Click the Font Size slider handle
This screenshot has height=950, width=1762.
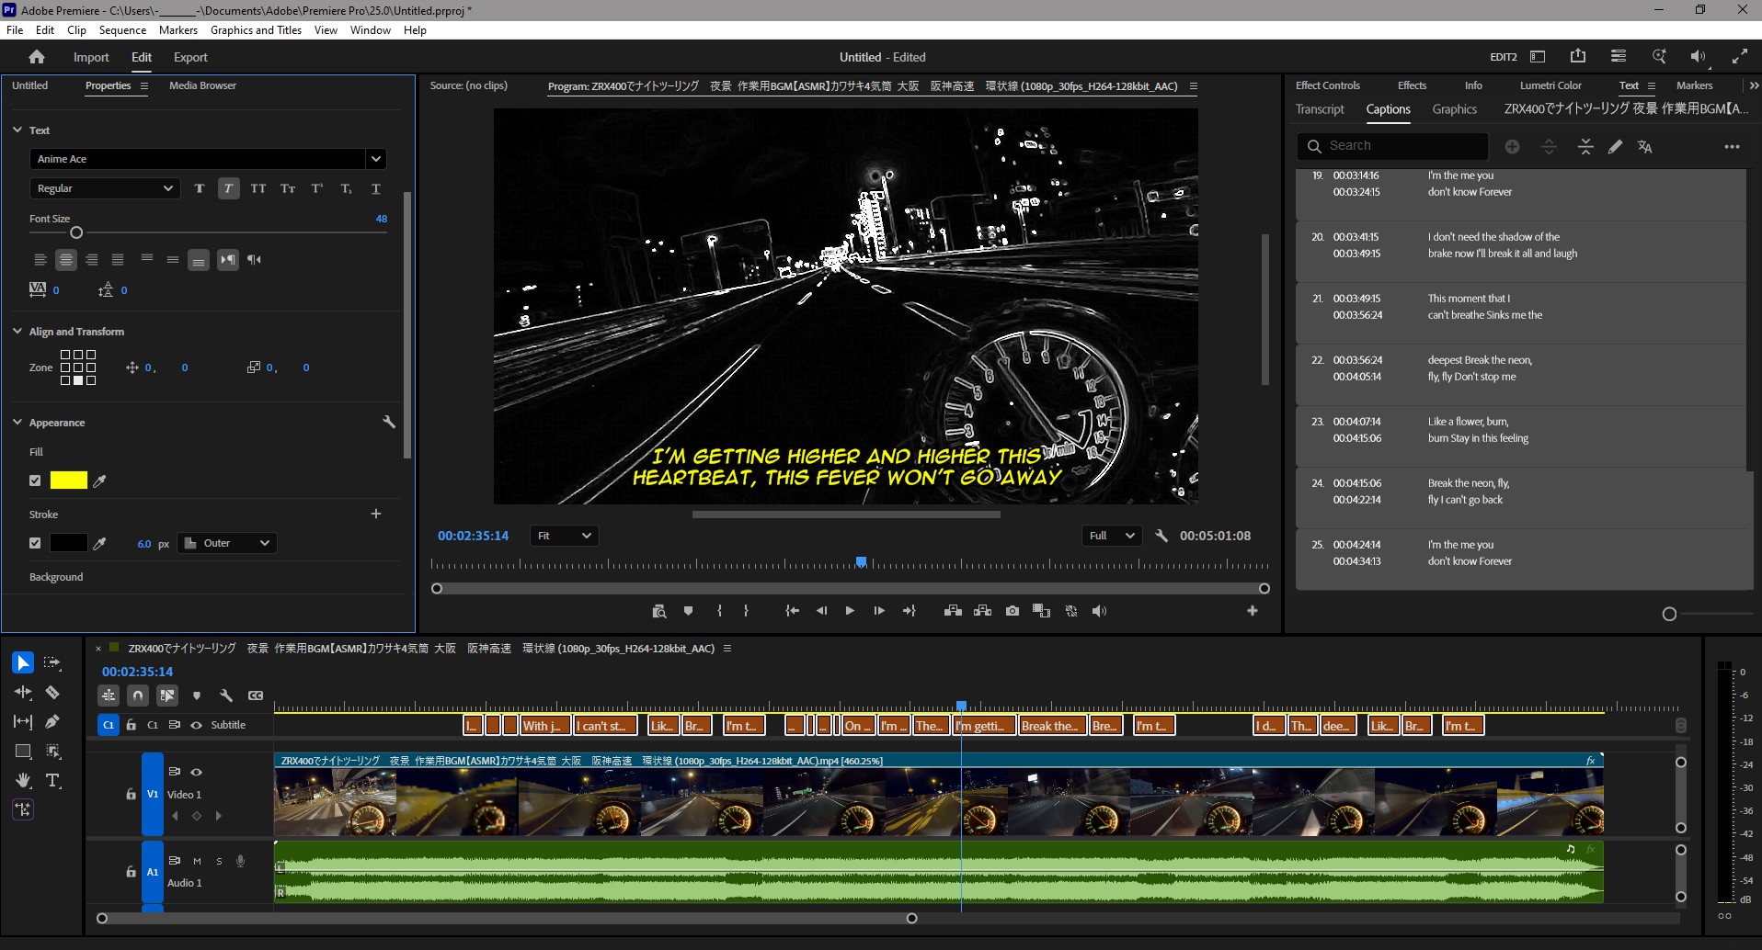(x=76, y=232)
